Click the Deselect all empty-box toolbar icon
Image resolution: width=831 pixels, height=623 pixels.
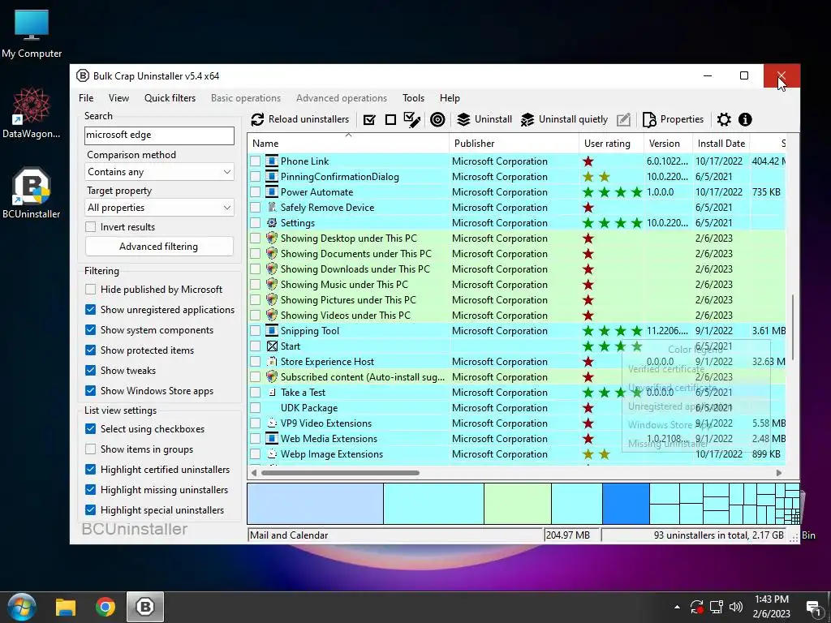(390, 120)
